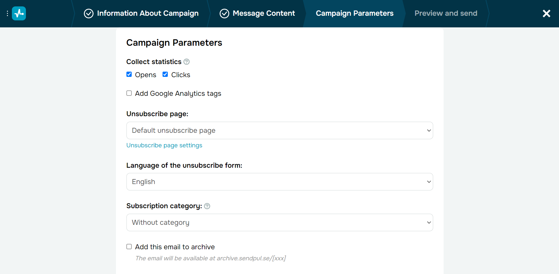Click the Message Content checkmark icon
The width and height of the screenshot is (559, 274).
point(224,13)
